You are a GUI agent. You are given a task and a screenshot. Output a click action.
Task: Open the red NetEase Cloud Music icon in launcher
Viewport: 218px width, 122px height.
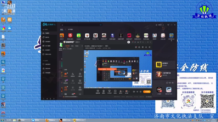pos(70,36)
